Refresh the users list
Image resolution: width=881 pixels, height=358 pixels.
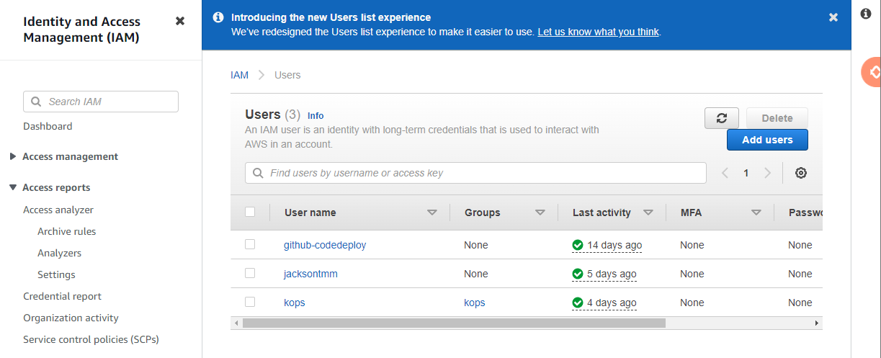coord(722,118)
